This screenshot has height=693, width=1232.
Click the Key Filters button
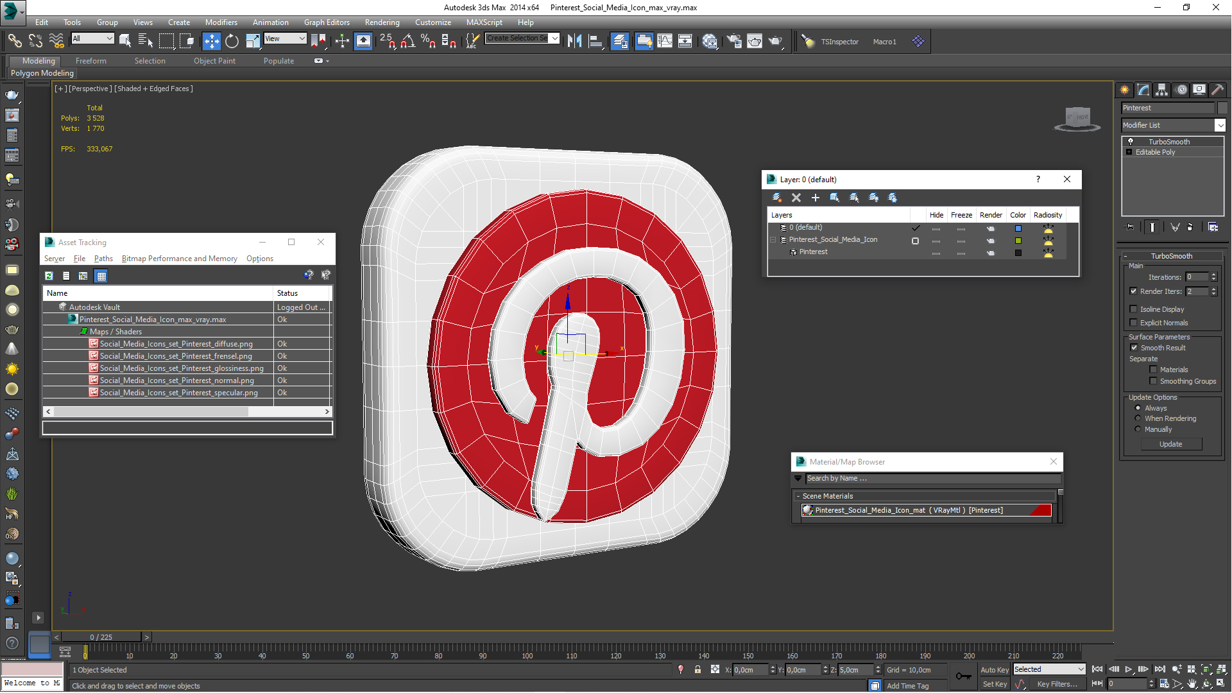[x=1057, y=684]
